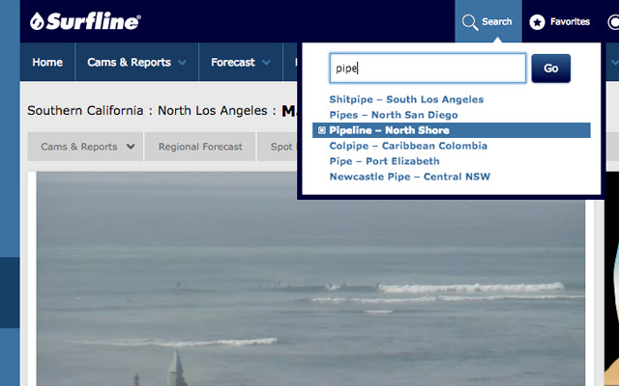Viewport: 619px width, 386px height.
Task: Open Cams & Reports navigation menu
Action: [x=136, y=62]
